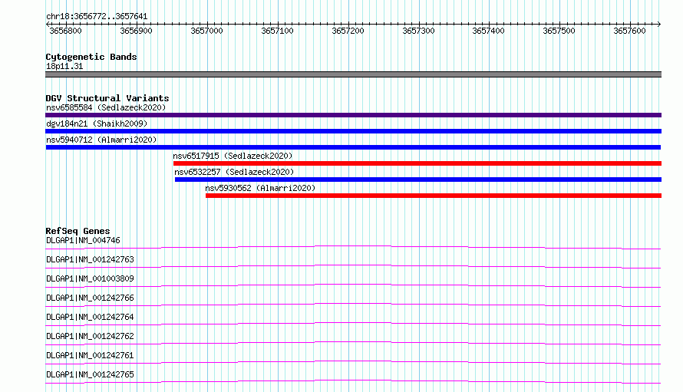Viewport: 683px width, 392px height.
Task: Click the magenta intron line under DLGAP1|NM_001242764
Action: coord(353,323)
